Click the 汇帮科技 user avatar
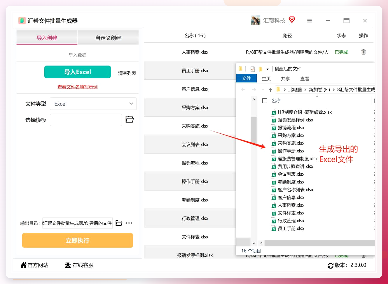The image size is (388, 284). (x=256, y=20)
